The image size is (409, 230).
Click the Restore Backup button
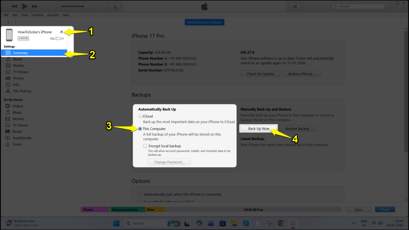click(x=297, y=129)
